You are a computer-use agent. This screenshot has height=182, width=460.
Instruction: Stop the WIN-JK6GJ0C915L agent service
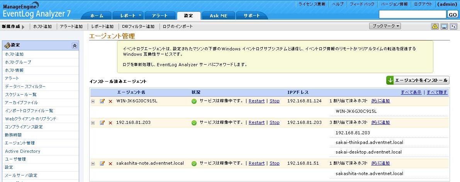(274, 101)
